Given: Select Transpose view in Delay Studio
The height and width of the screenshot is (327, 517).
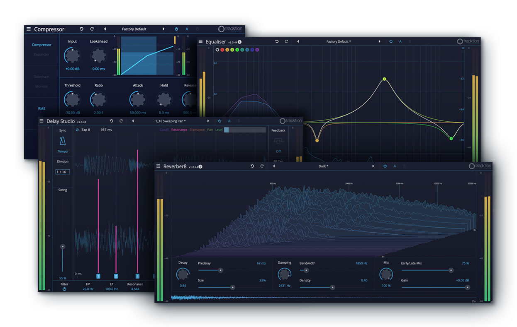Looking at the screenshot, I should click(197, 130).
